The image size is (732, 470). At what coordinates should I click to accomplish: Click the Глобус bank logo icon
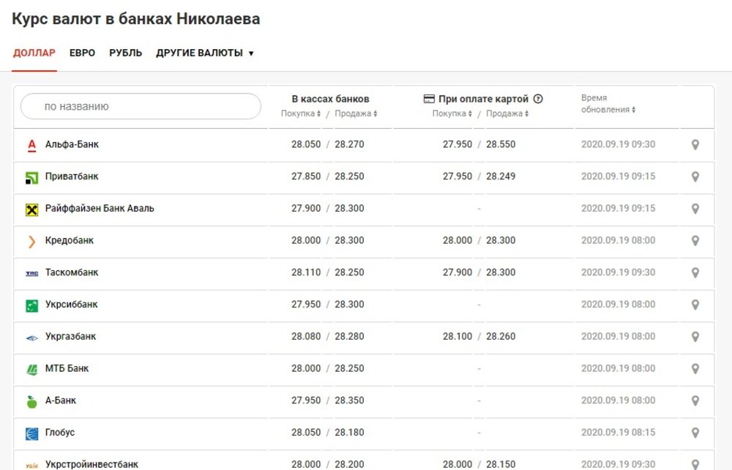pyautogui.click(x=31, y=433)
